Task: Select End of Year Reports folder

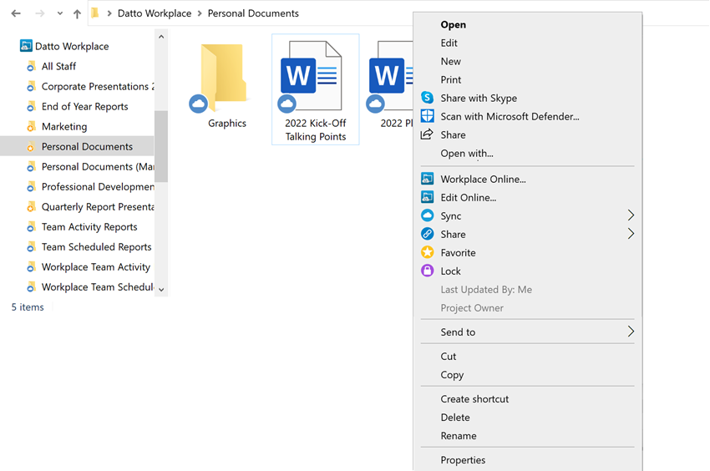Action: (x=84, y=106)
